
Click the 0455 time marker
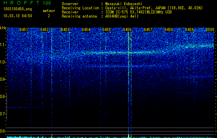click(x=107, y=30)
